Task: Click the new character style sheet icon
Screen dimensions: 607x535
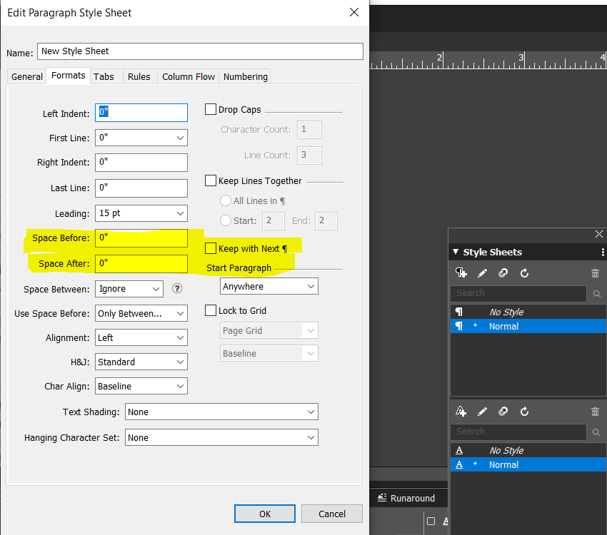Action: [x=461, y=412]
